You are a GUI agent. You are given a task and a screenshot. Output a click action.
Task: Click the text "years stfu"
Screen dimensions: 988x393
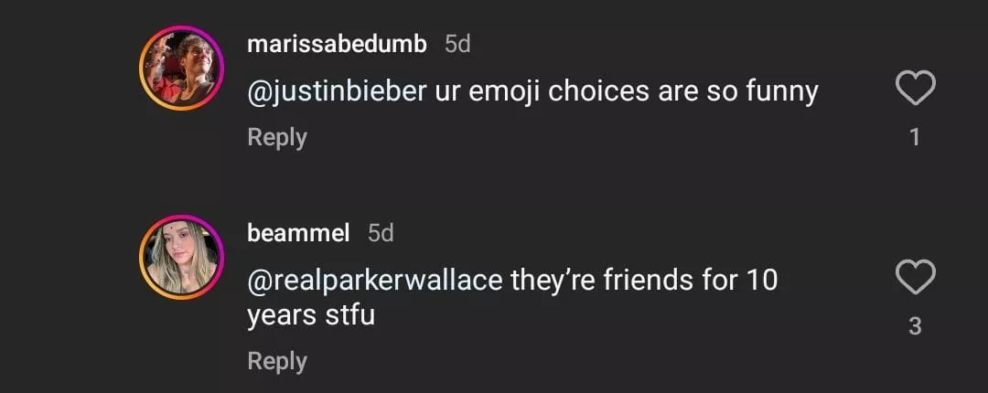311,316
